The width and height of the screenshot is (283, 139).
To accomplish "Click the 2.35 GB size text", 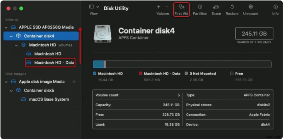I will click(196, 80).
